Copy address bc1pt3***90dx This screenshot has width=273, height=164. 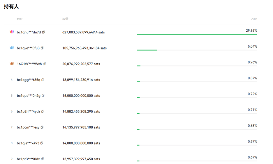[x=43, y=159]
